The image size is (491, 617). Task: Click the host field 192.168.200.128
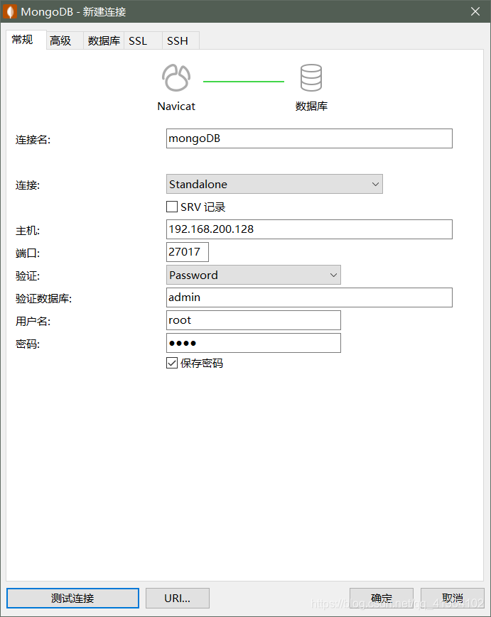coord(309,229)
